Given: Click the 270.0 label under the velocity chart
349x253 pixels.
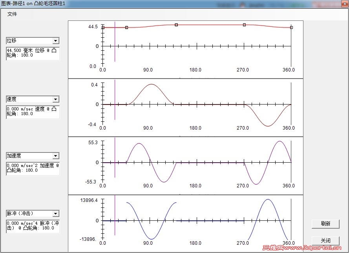Looking at the screenshot, I should [243, 128].
